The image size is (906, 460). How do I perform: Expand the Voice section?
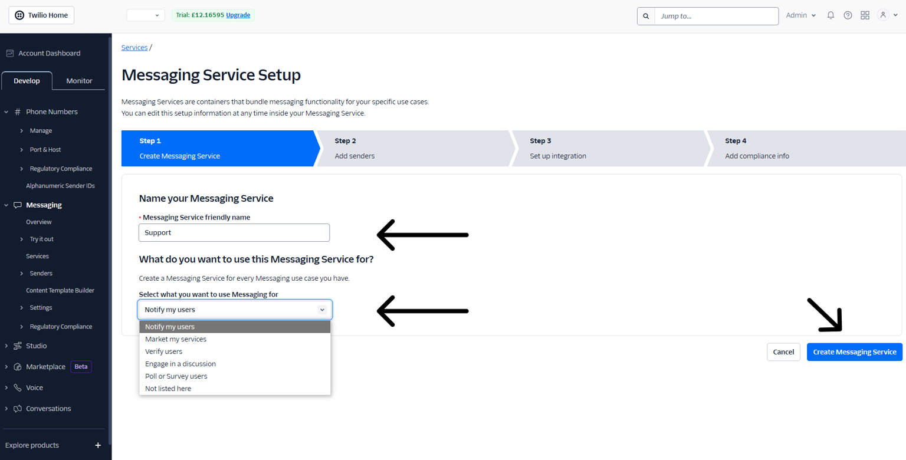(x=6, y=388)
